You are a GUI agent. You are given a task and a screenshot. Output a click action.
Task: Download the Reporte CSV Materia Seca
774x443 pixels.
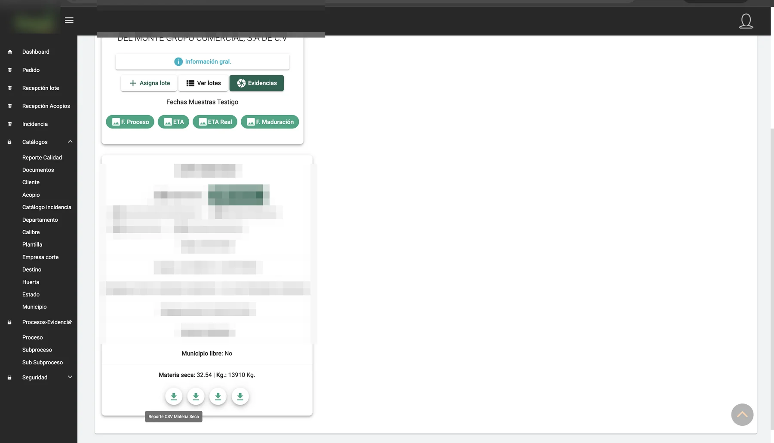[174, 396]
